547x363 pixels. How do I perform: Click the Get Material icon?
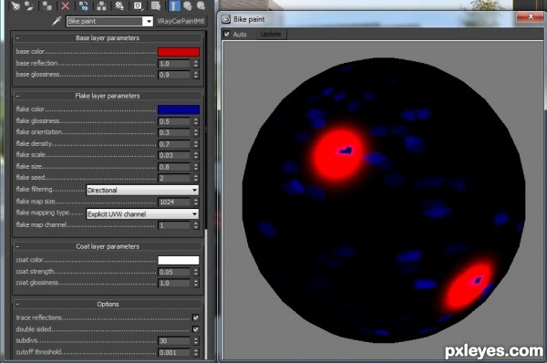pyautogui.click(x=15, y=5)
